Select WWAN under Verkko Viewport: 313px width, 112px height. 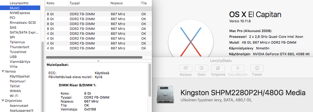pyautogui.click(x=15, y=91)
